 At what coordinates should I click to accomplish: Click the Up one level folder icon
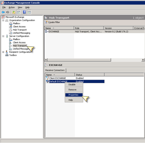(14, 12)
